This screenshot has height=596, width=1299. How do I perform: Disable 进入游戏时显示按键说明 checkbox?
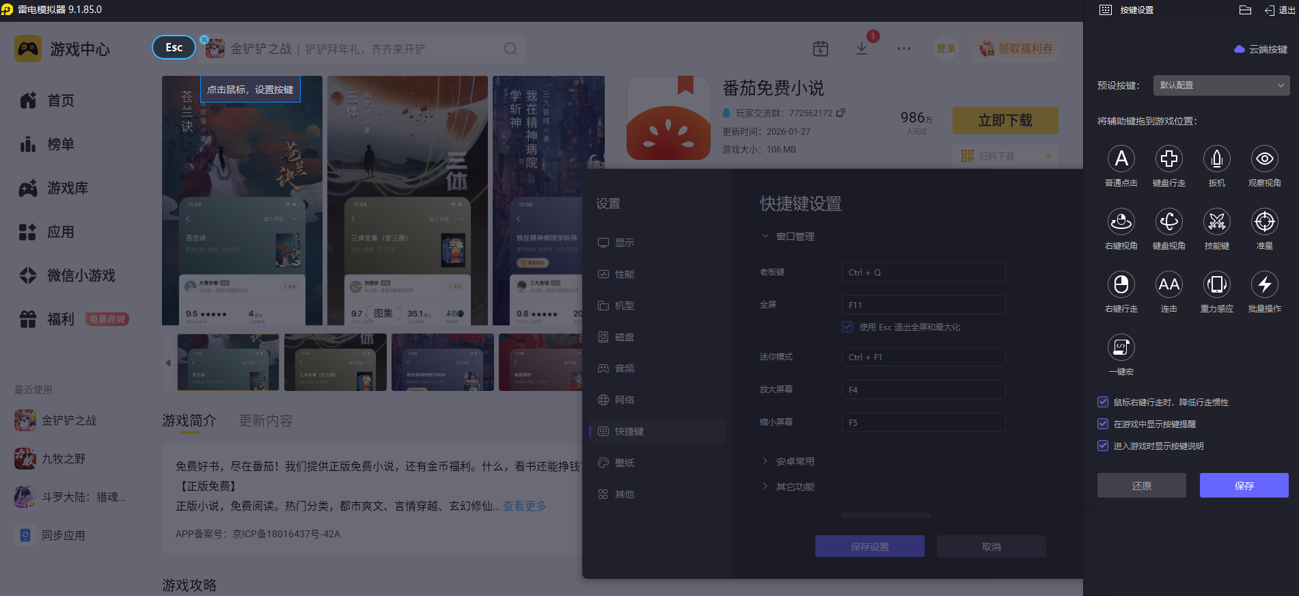tap(1103, 446)
